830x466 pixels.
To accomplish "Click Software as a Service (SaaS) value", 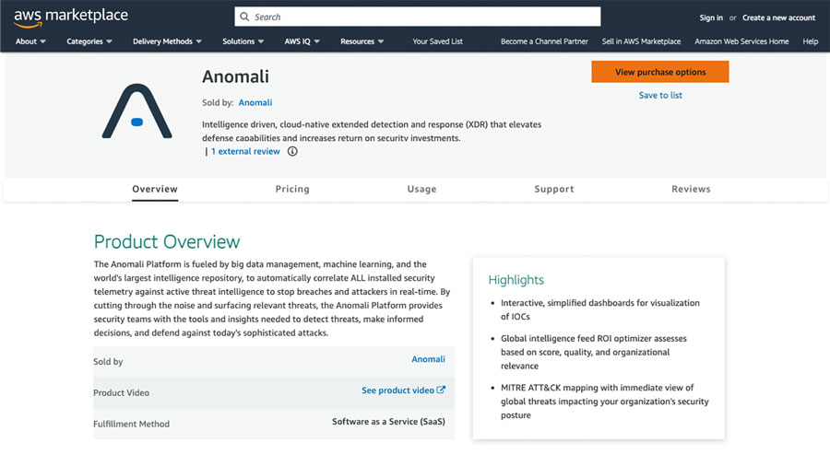I will (x=388, y=422).
